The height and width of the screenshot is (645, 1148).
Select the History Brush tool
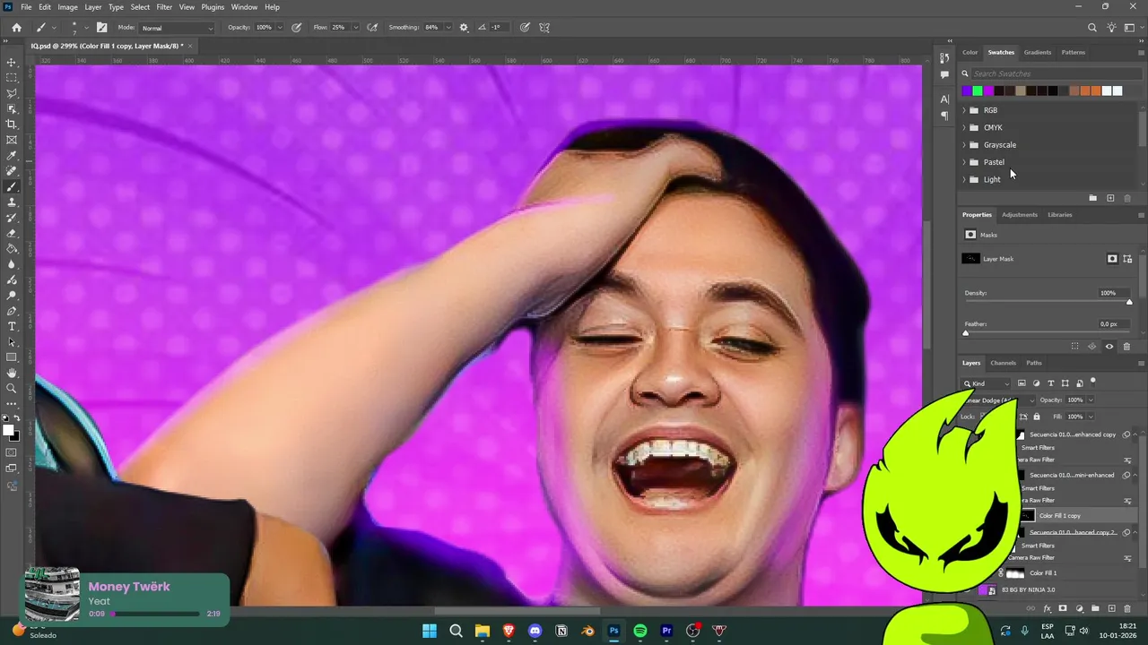point(12,218)
